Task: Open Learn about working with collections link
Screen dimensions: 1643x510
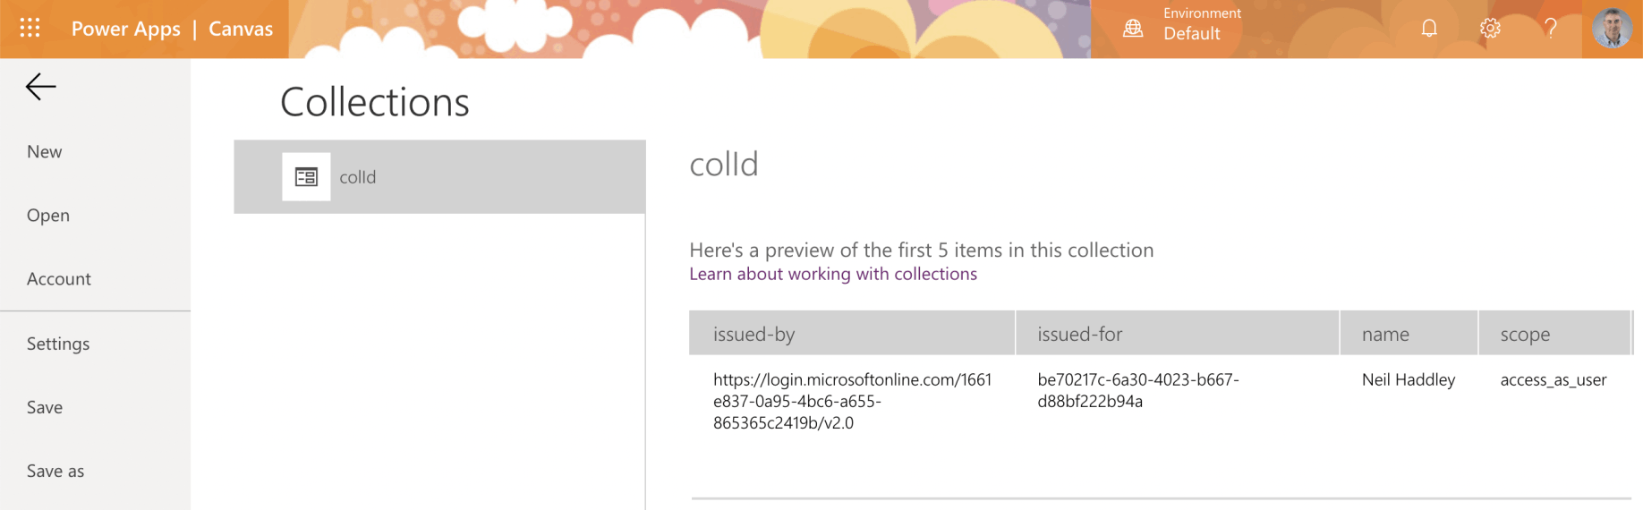Action: click(x=833, y=275)
